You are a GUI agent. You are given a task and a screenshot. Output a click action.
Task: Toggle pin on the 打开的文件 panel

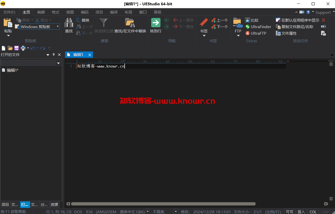pyautogui.click(x=54, y=55)
